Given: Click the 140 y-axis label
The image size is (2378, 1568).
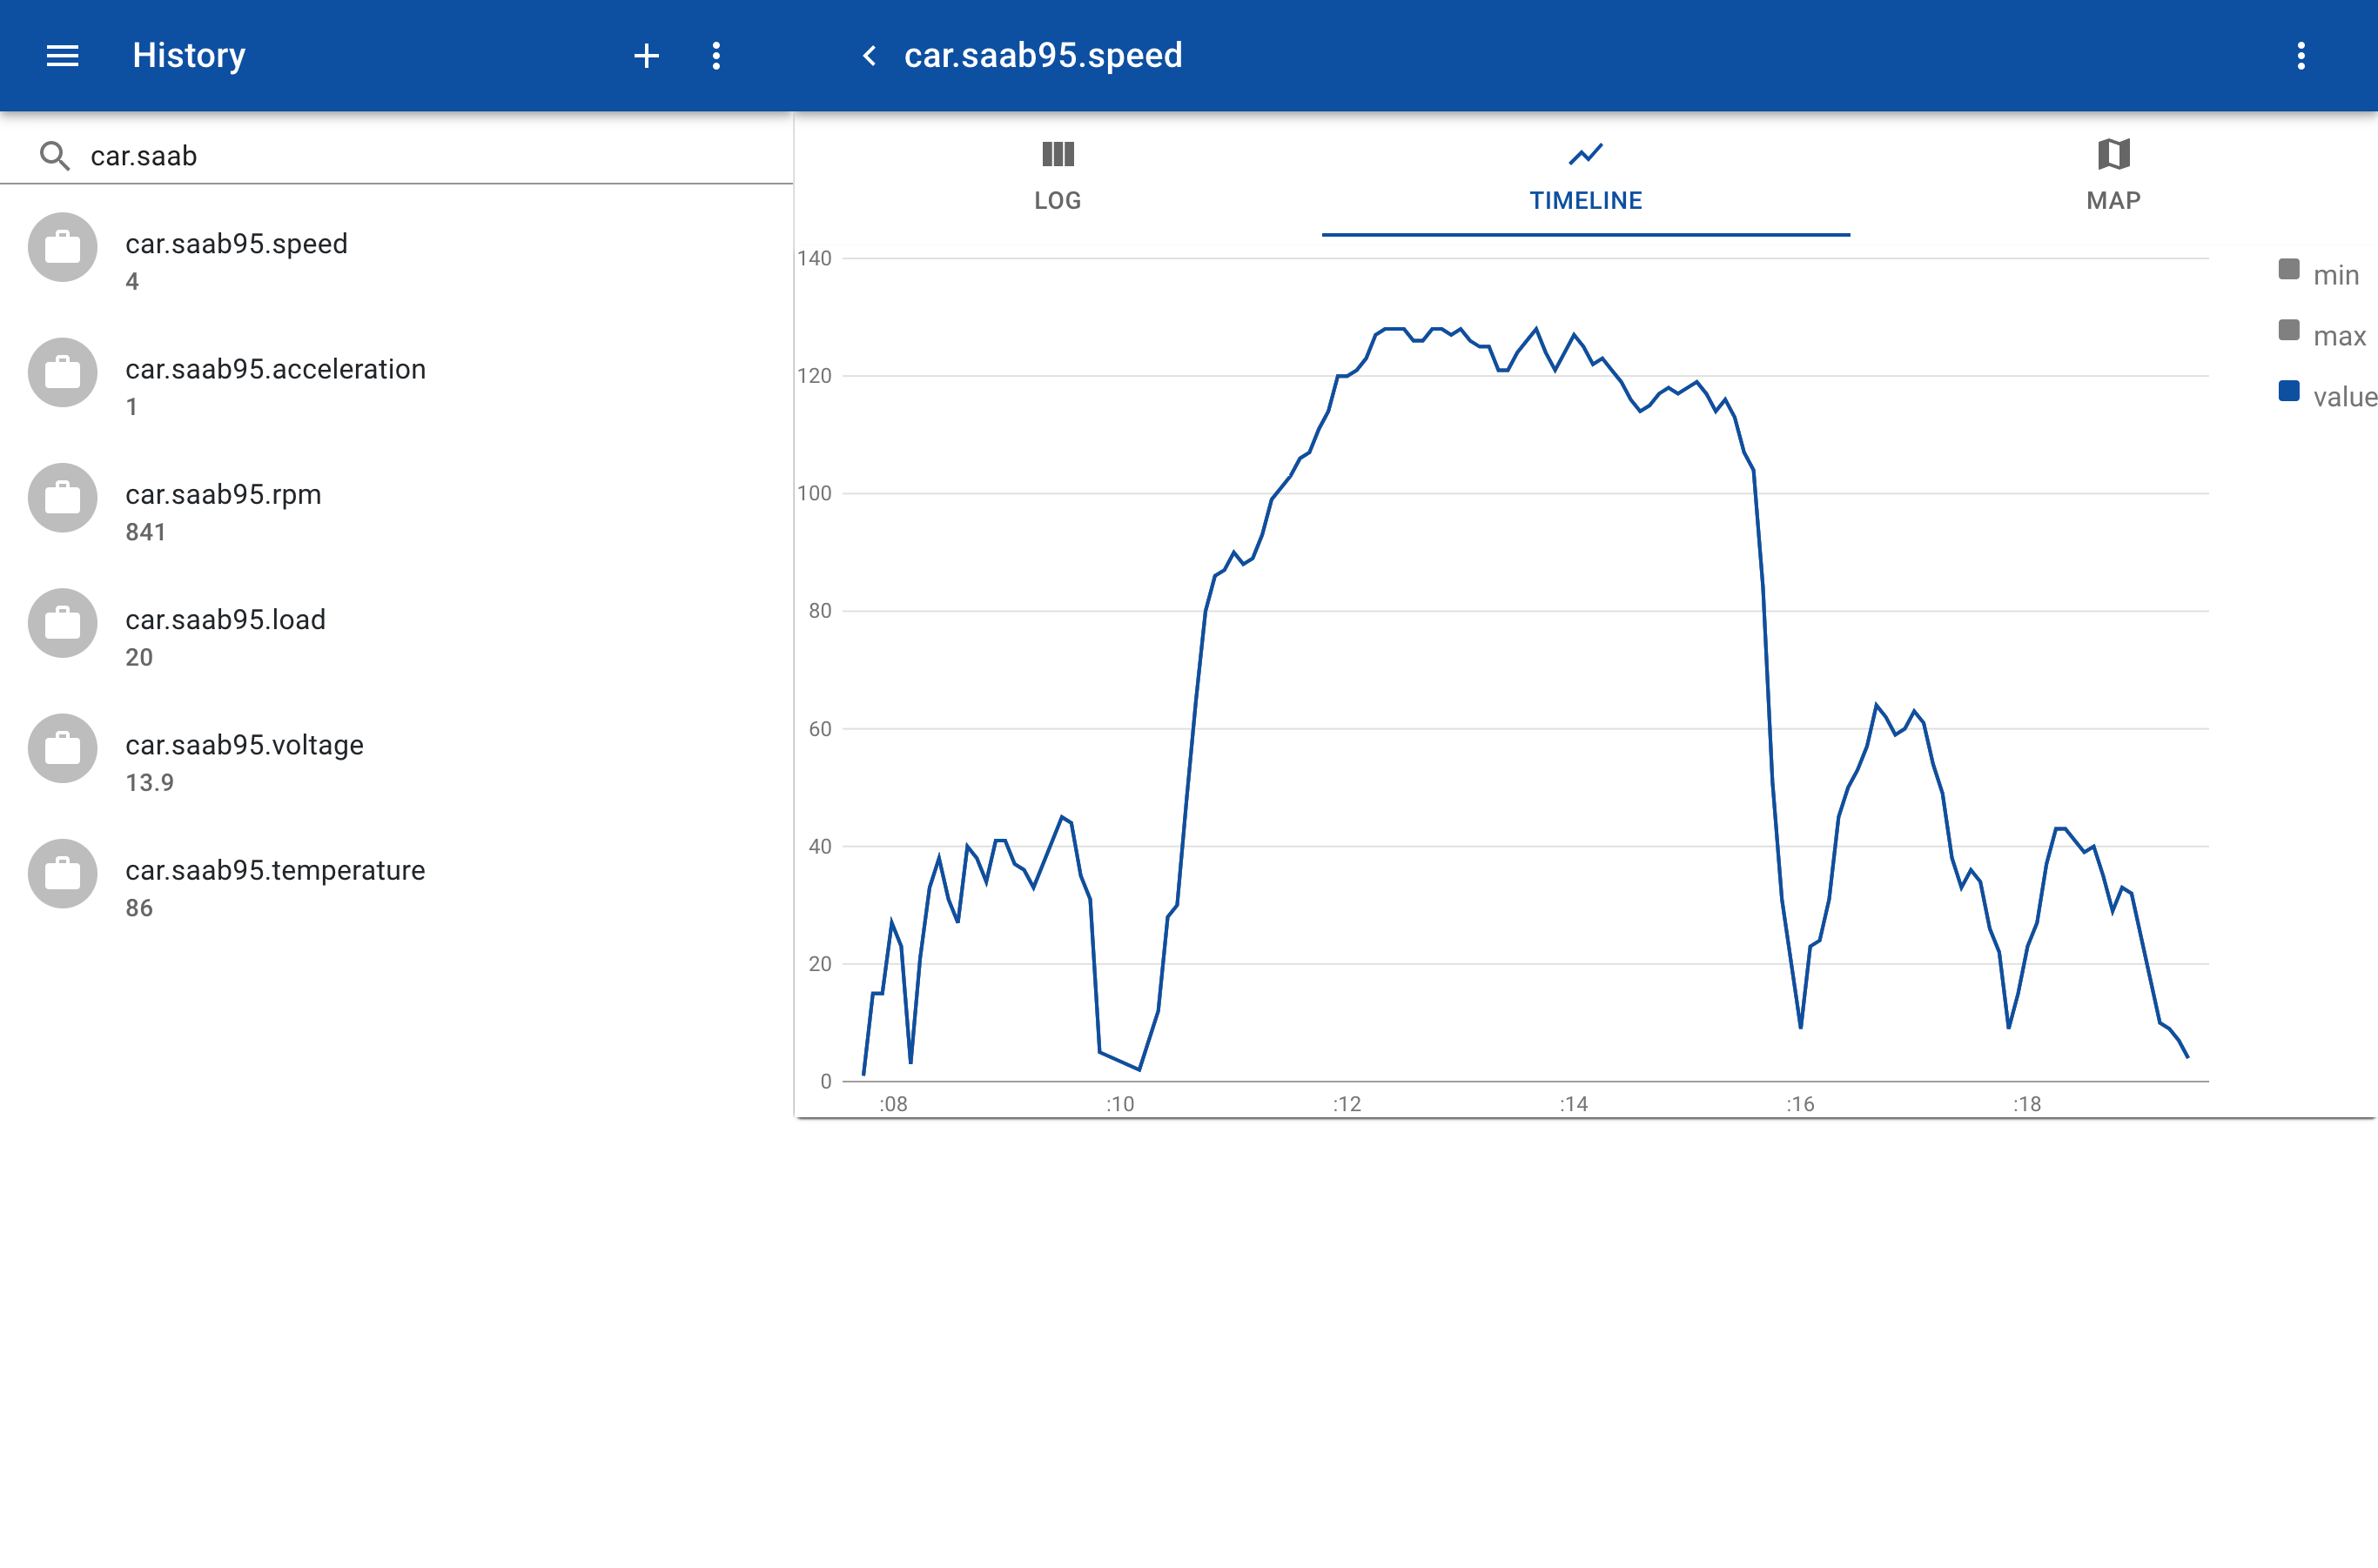Looking at the screenshot, I should tap(815, 258).
